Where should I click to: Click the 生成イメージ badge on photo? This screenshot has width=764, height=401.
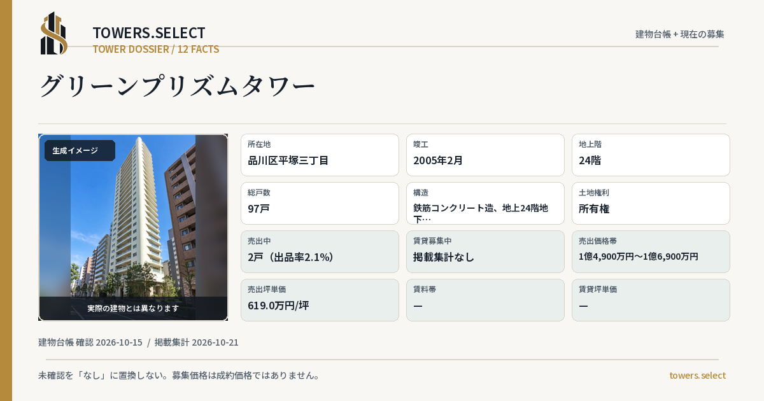[80, 151]
